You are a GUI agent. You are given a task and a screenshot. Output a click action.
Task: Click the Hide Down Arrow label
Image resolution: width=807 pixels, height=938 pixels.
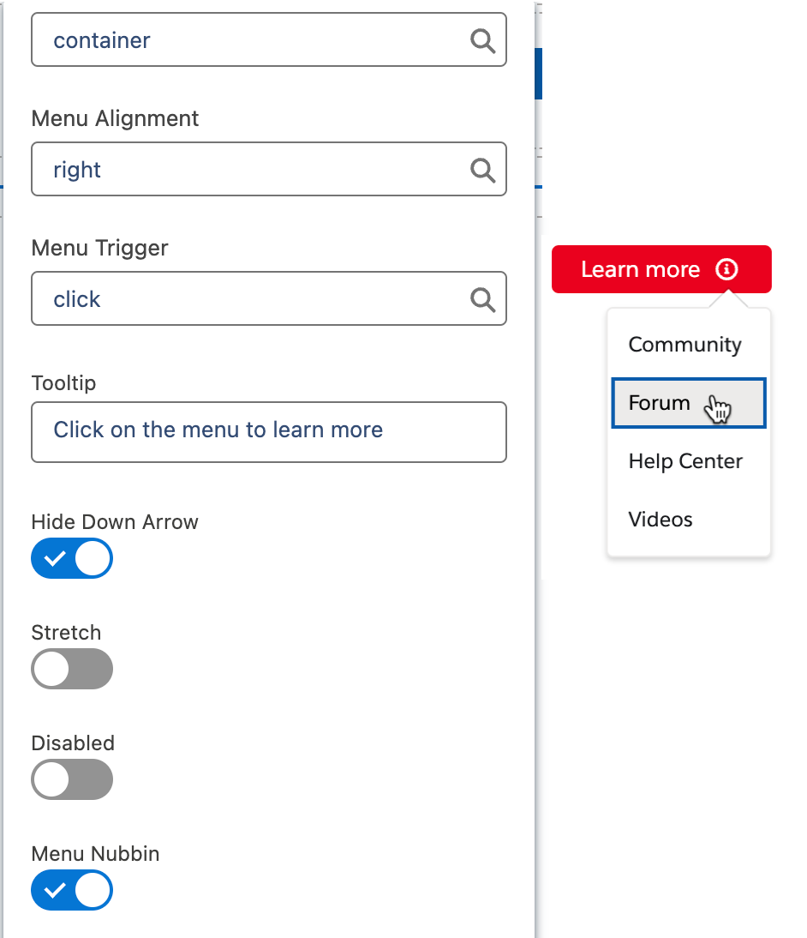[115, 522]
